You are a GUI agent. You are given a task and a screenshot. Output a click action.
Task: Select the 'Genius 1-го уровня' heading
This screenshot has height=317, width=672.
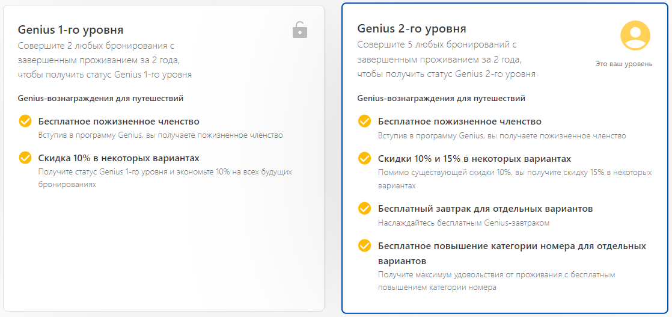[70, 29]
